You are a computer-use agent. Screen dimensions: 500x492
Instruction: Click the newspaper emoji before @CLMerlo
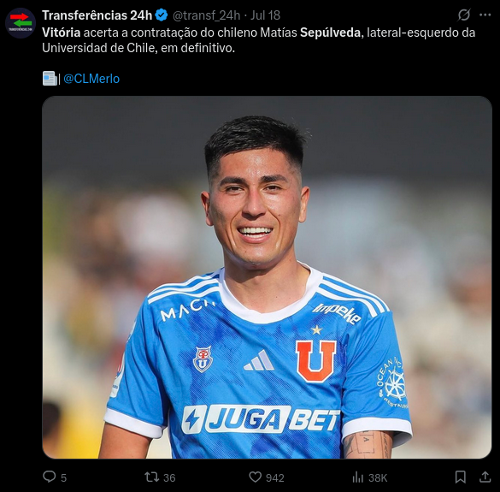point(50,78)
